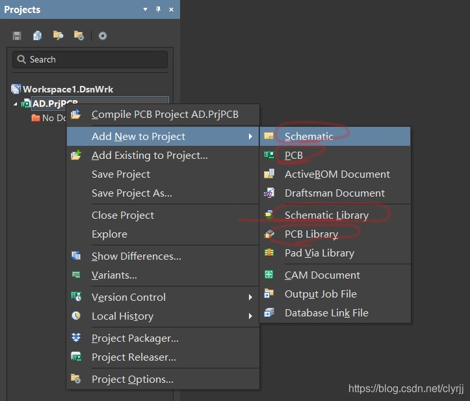Click the folder with gear toolbar icon

(x=79, y=36)
